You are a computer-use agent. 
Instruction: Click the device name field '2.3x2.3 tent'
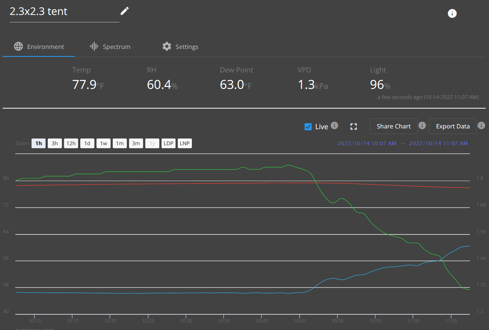[x=64, y=12]
